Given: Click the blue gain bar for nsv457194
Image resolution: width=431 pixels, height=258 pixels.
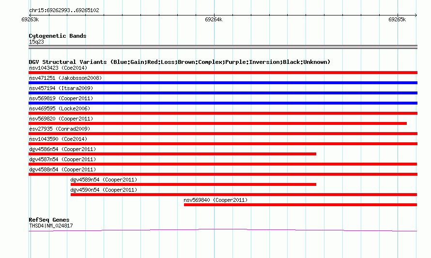Looking at the screenshot, I should point(223,93).
